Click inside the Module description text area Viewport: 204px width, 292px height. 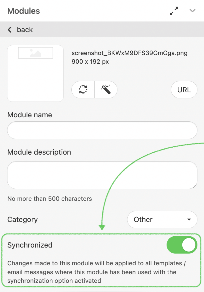pos(102,175)
